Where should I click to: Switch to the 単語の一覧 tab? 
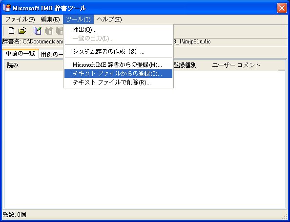(x=21, y=54)
